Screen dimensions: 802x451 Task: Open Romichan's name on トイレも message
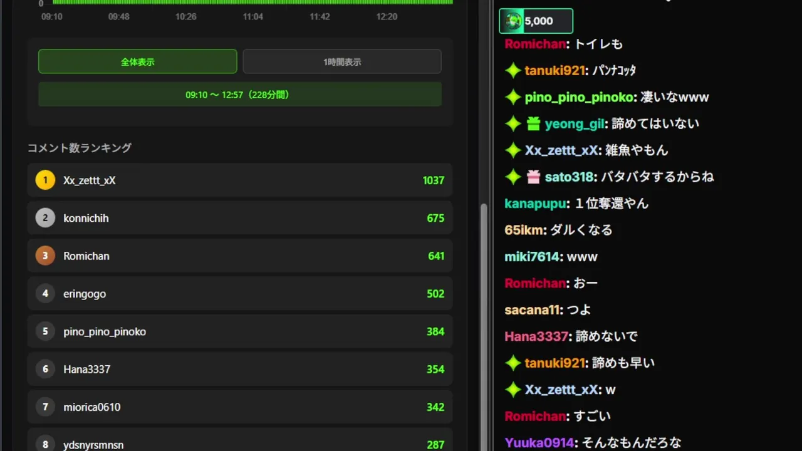536,44
